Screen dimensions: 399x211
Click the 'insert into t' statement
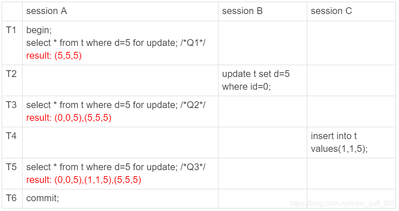(x=334, y=136)
